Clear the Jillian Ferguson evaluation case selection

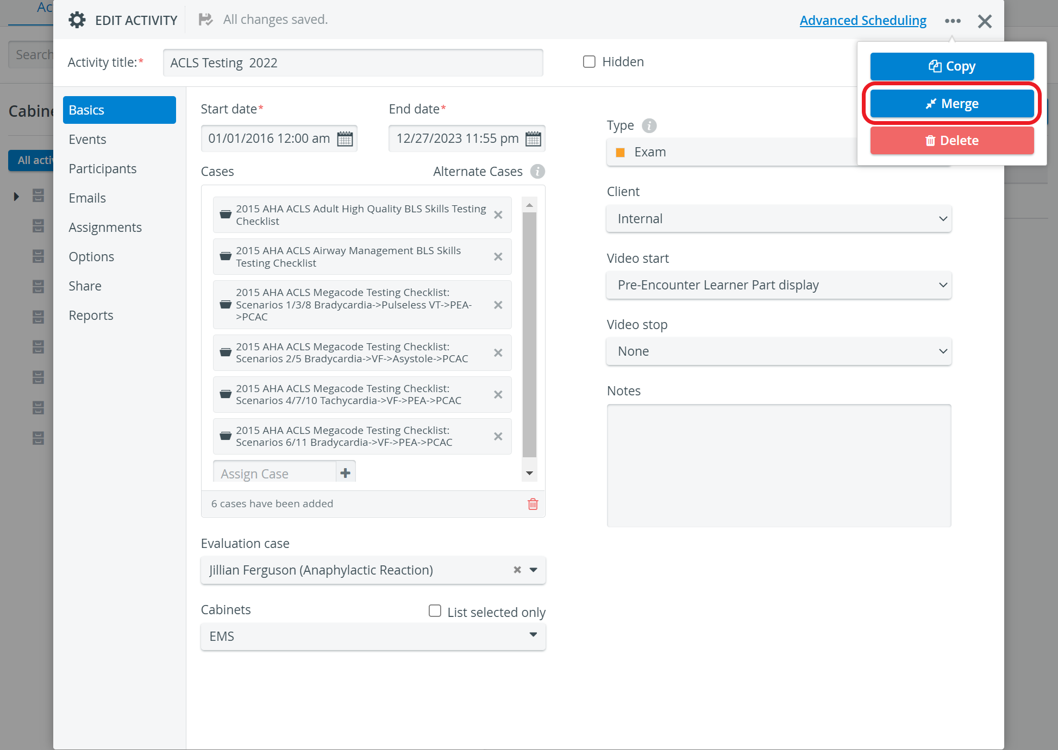click(x=517, y=570)
